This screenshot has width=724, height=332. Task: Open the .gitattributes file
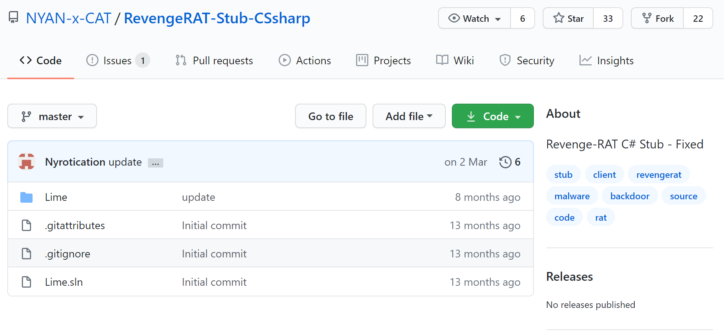click(x=75, y=226)
